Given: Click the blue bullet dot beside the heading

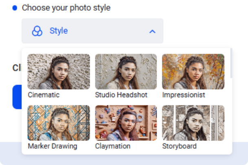Looking at the screenshot, I should click(15, 8).
